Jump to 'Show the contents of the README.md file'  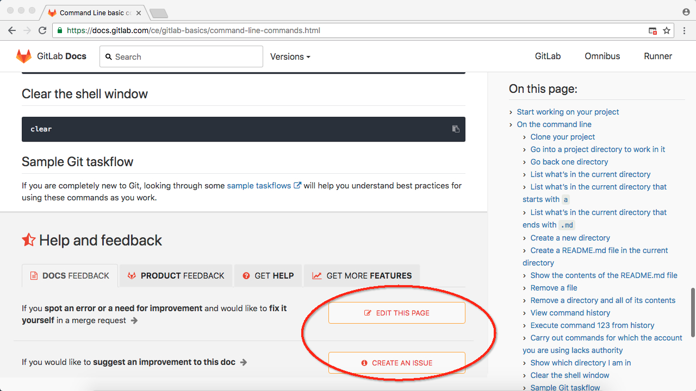point(604,275)
